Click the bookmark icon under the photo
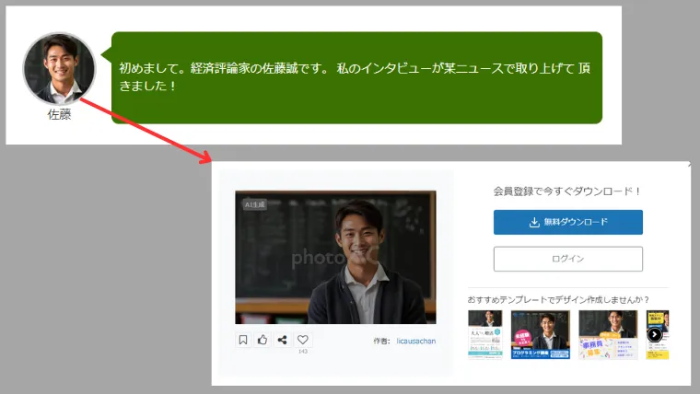Image resolution: width=700 pixels, height=394 pixels. 243,340
